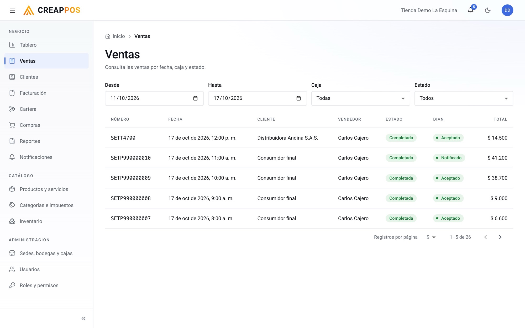Screen dimensions: 525x328
Task: Open the notifications bell with badge 5
Action: click(x=471, y=10)
